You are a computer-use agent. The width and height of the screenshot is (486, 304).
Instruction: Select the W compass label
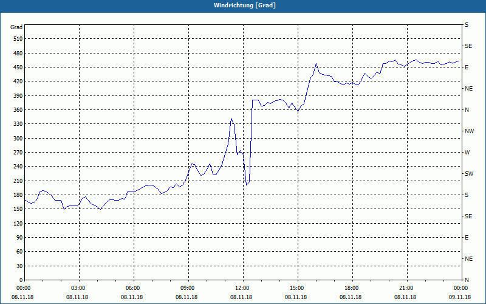tap(467, 153)
